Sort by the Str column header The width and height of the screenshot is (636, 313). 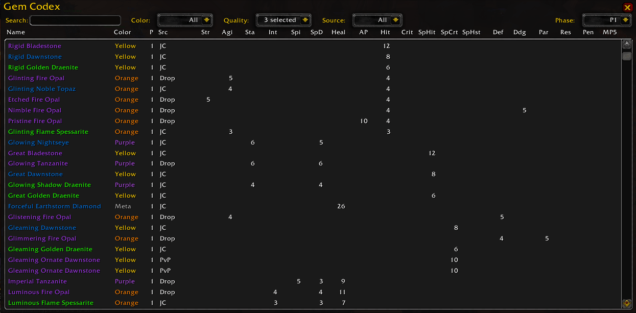[x=205, y=32]
